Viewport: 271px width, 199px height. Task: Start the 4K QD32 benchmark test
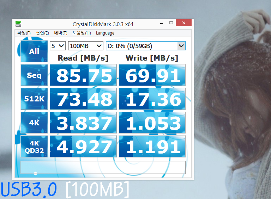tap(34, 147)
